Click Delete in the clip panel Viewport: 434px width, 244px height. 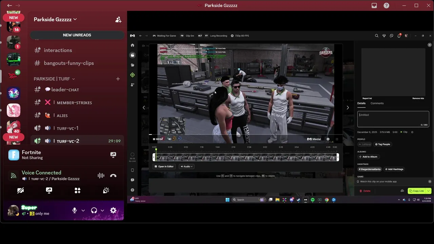pos(365,191)
